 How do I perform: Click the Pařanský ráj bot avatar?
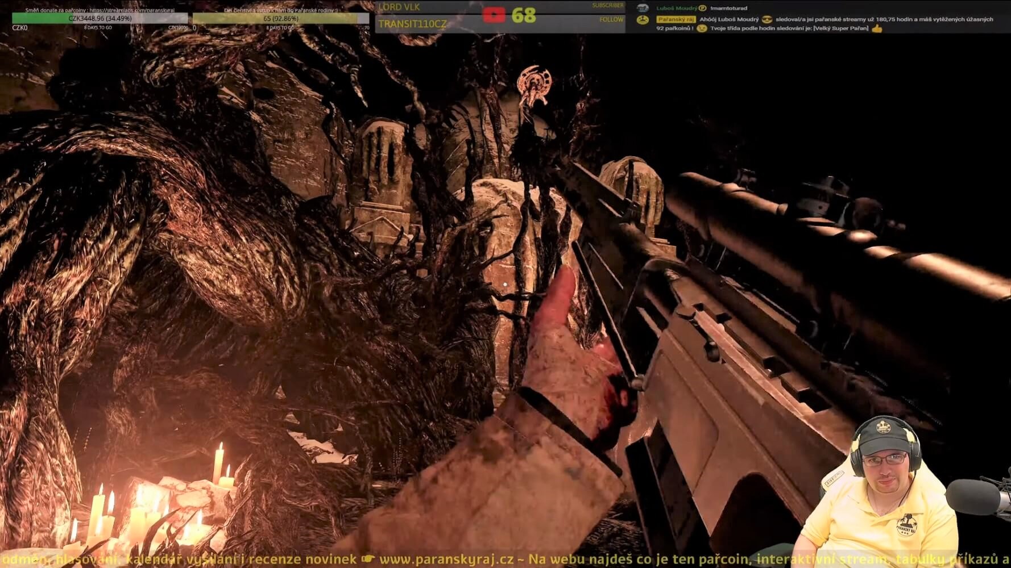tap(643, 20)
